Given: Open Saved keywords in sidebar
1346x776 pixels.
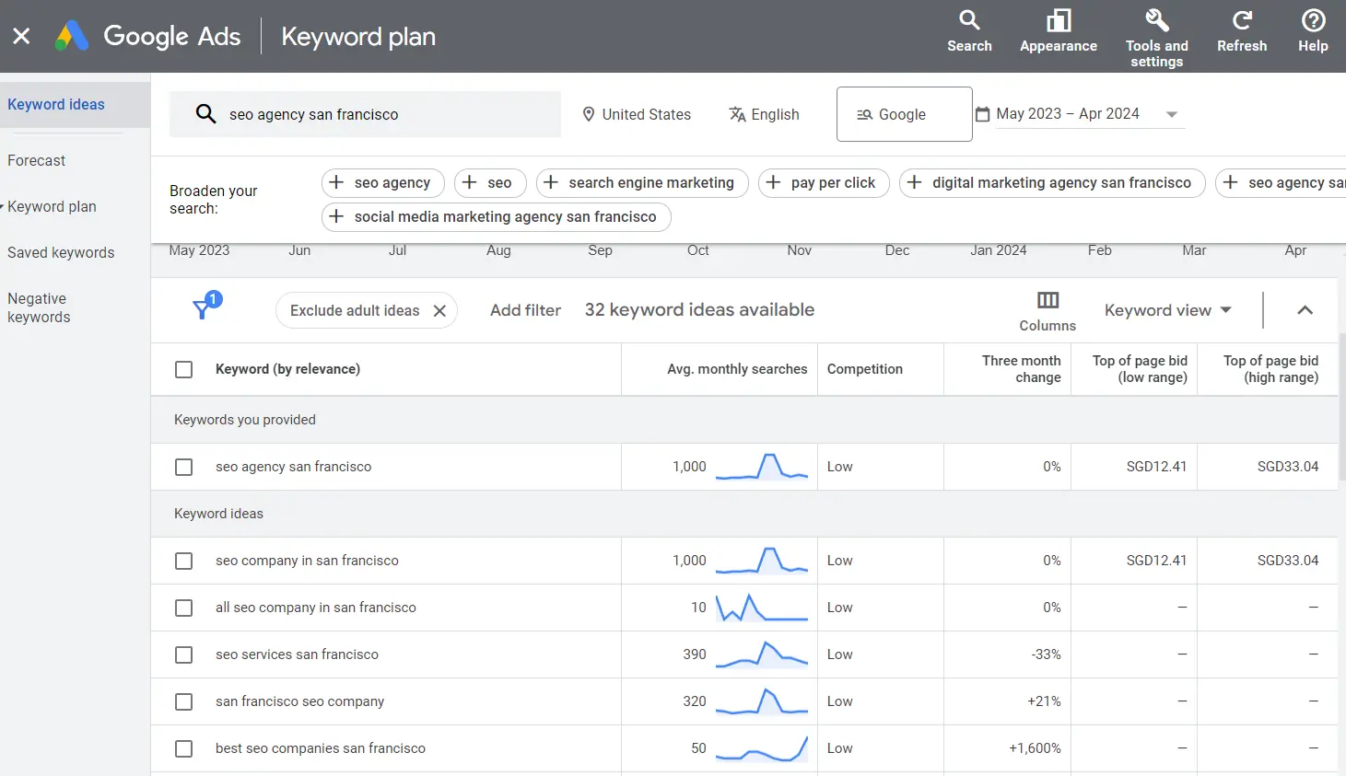Looking at the screenshot, I should (61, 252).
